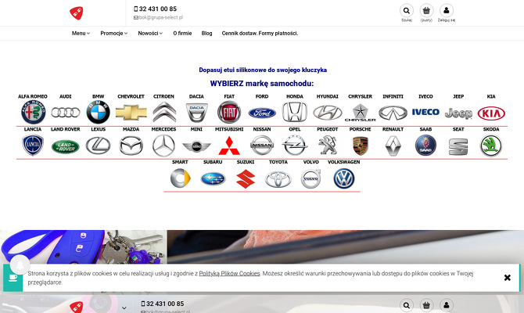
Task: Select the Nissan logo
Action: point(262,145)
